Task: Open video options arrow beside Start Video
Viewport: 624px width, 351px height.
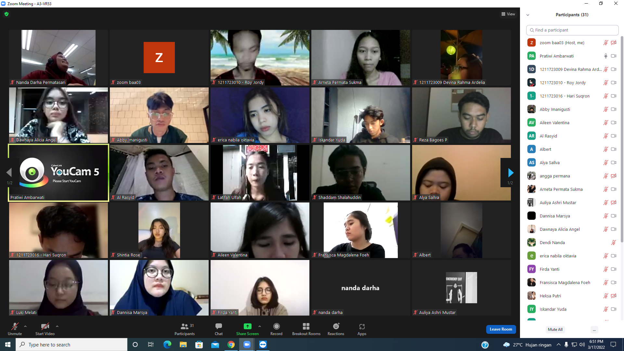Action: pos(57,326)
